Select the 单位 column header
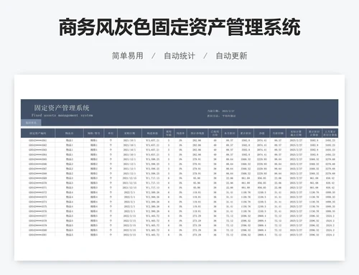 [x=111, y=133]
